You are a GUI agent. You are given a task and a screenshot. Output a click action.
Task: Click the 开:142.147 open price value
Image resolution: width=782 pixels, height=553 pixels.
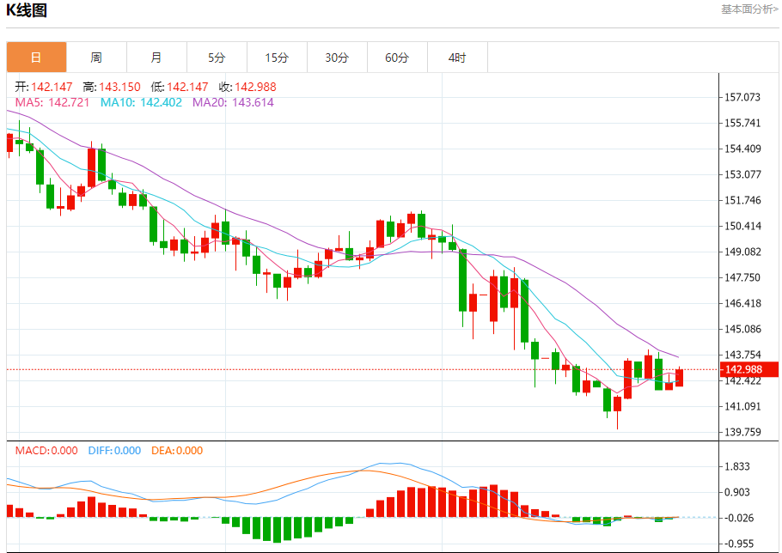click(43, 88)
